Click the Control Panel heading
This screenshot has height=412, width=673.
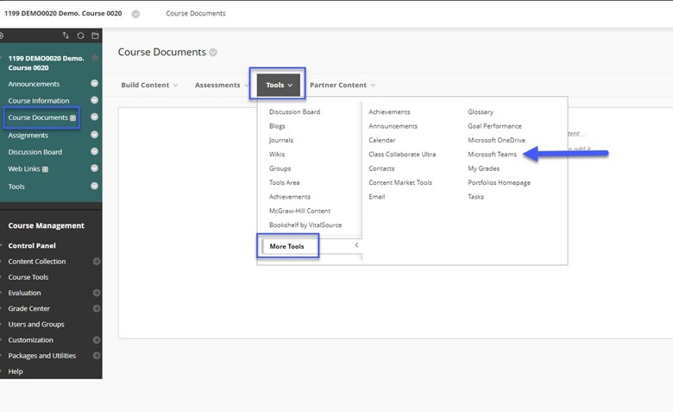tap(32, 246)
